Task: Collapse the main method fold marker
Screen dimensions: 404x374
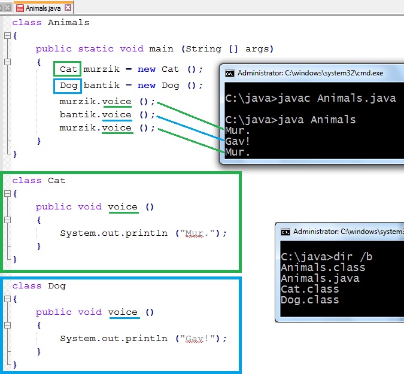Action: (7, 62)
